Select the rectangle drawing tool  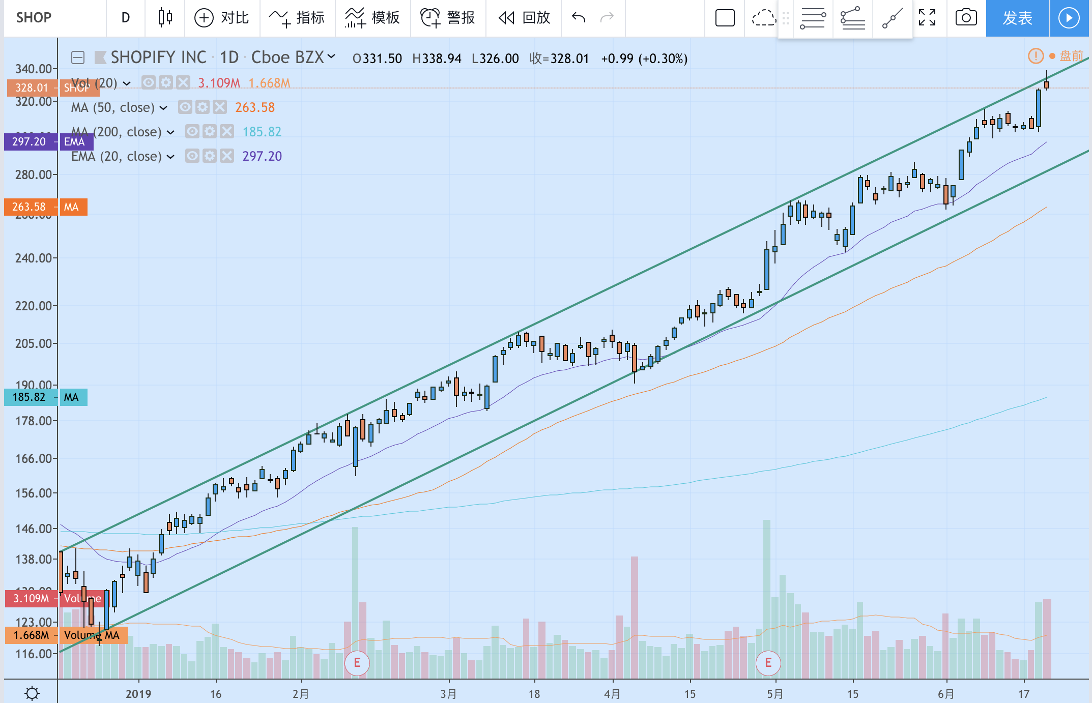pyautogui.click(x=725, y=18)
